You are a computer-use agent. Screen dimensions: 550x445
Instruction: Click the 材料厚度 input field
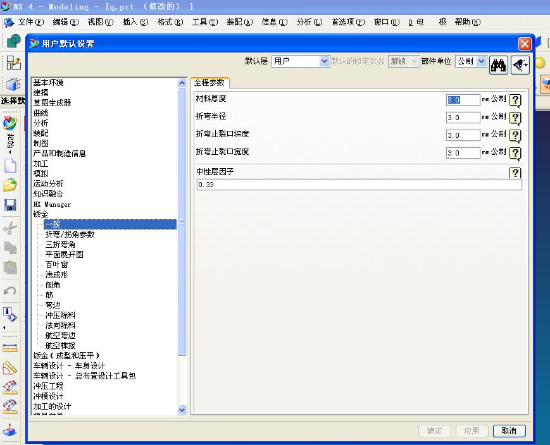(463, 100)
